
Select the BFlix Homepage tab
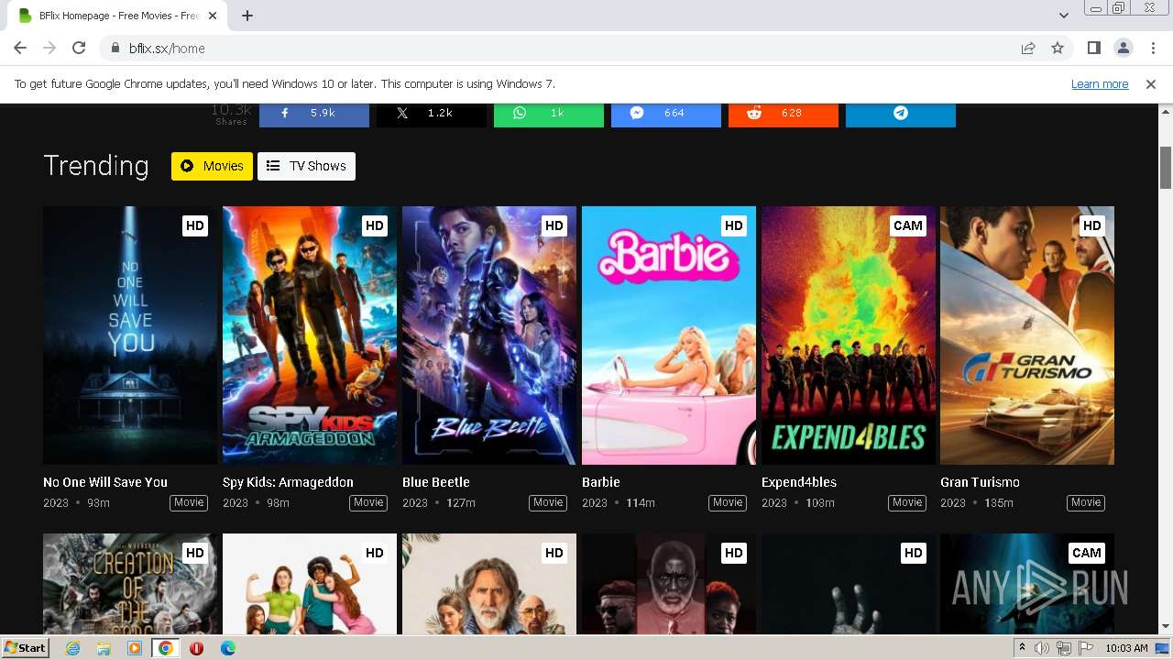point(119,16)
